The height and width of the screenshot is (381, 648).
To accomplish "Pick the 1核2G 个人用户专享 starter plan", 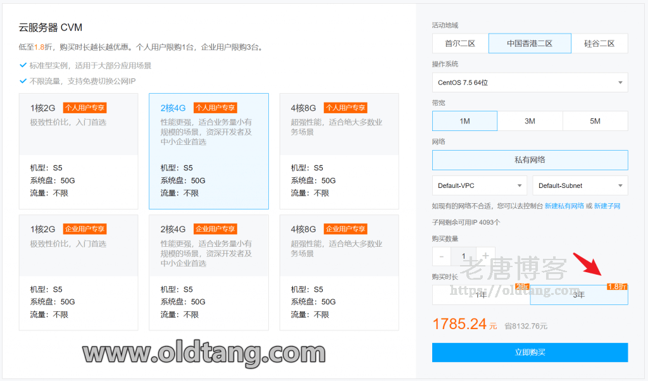I will [78, 151].
